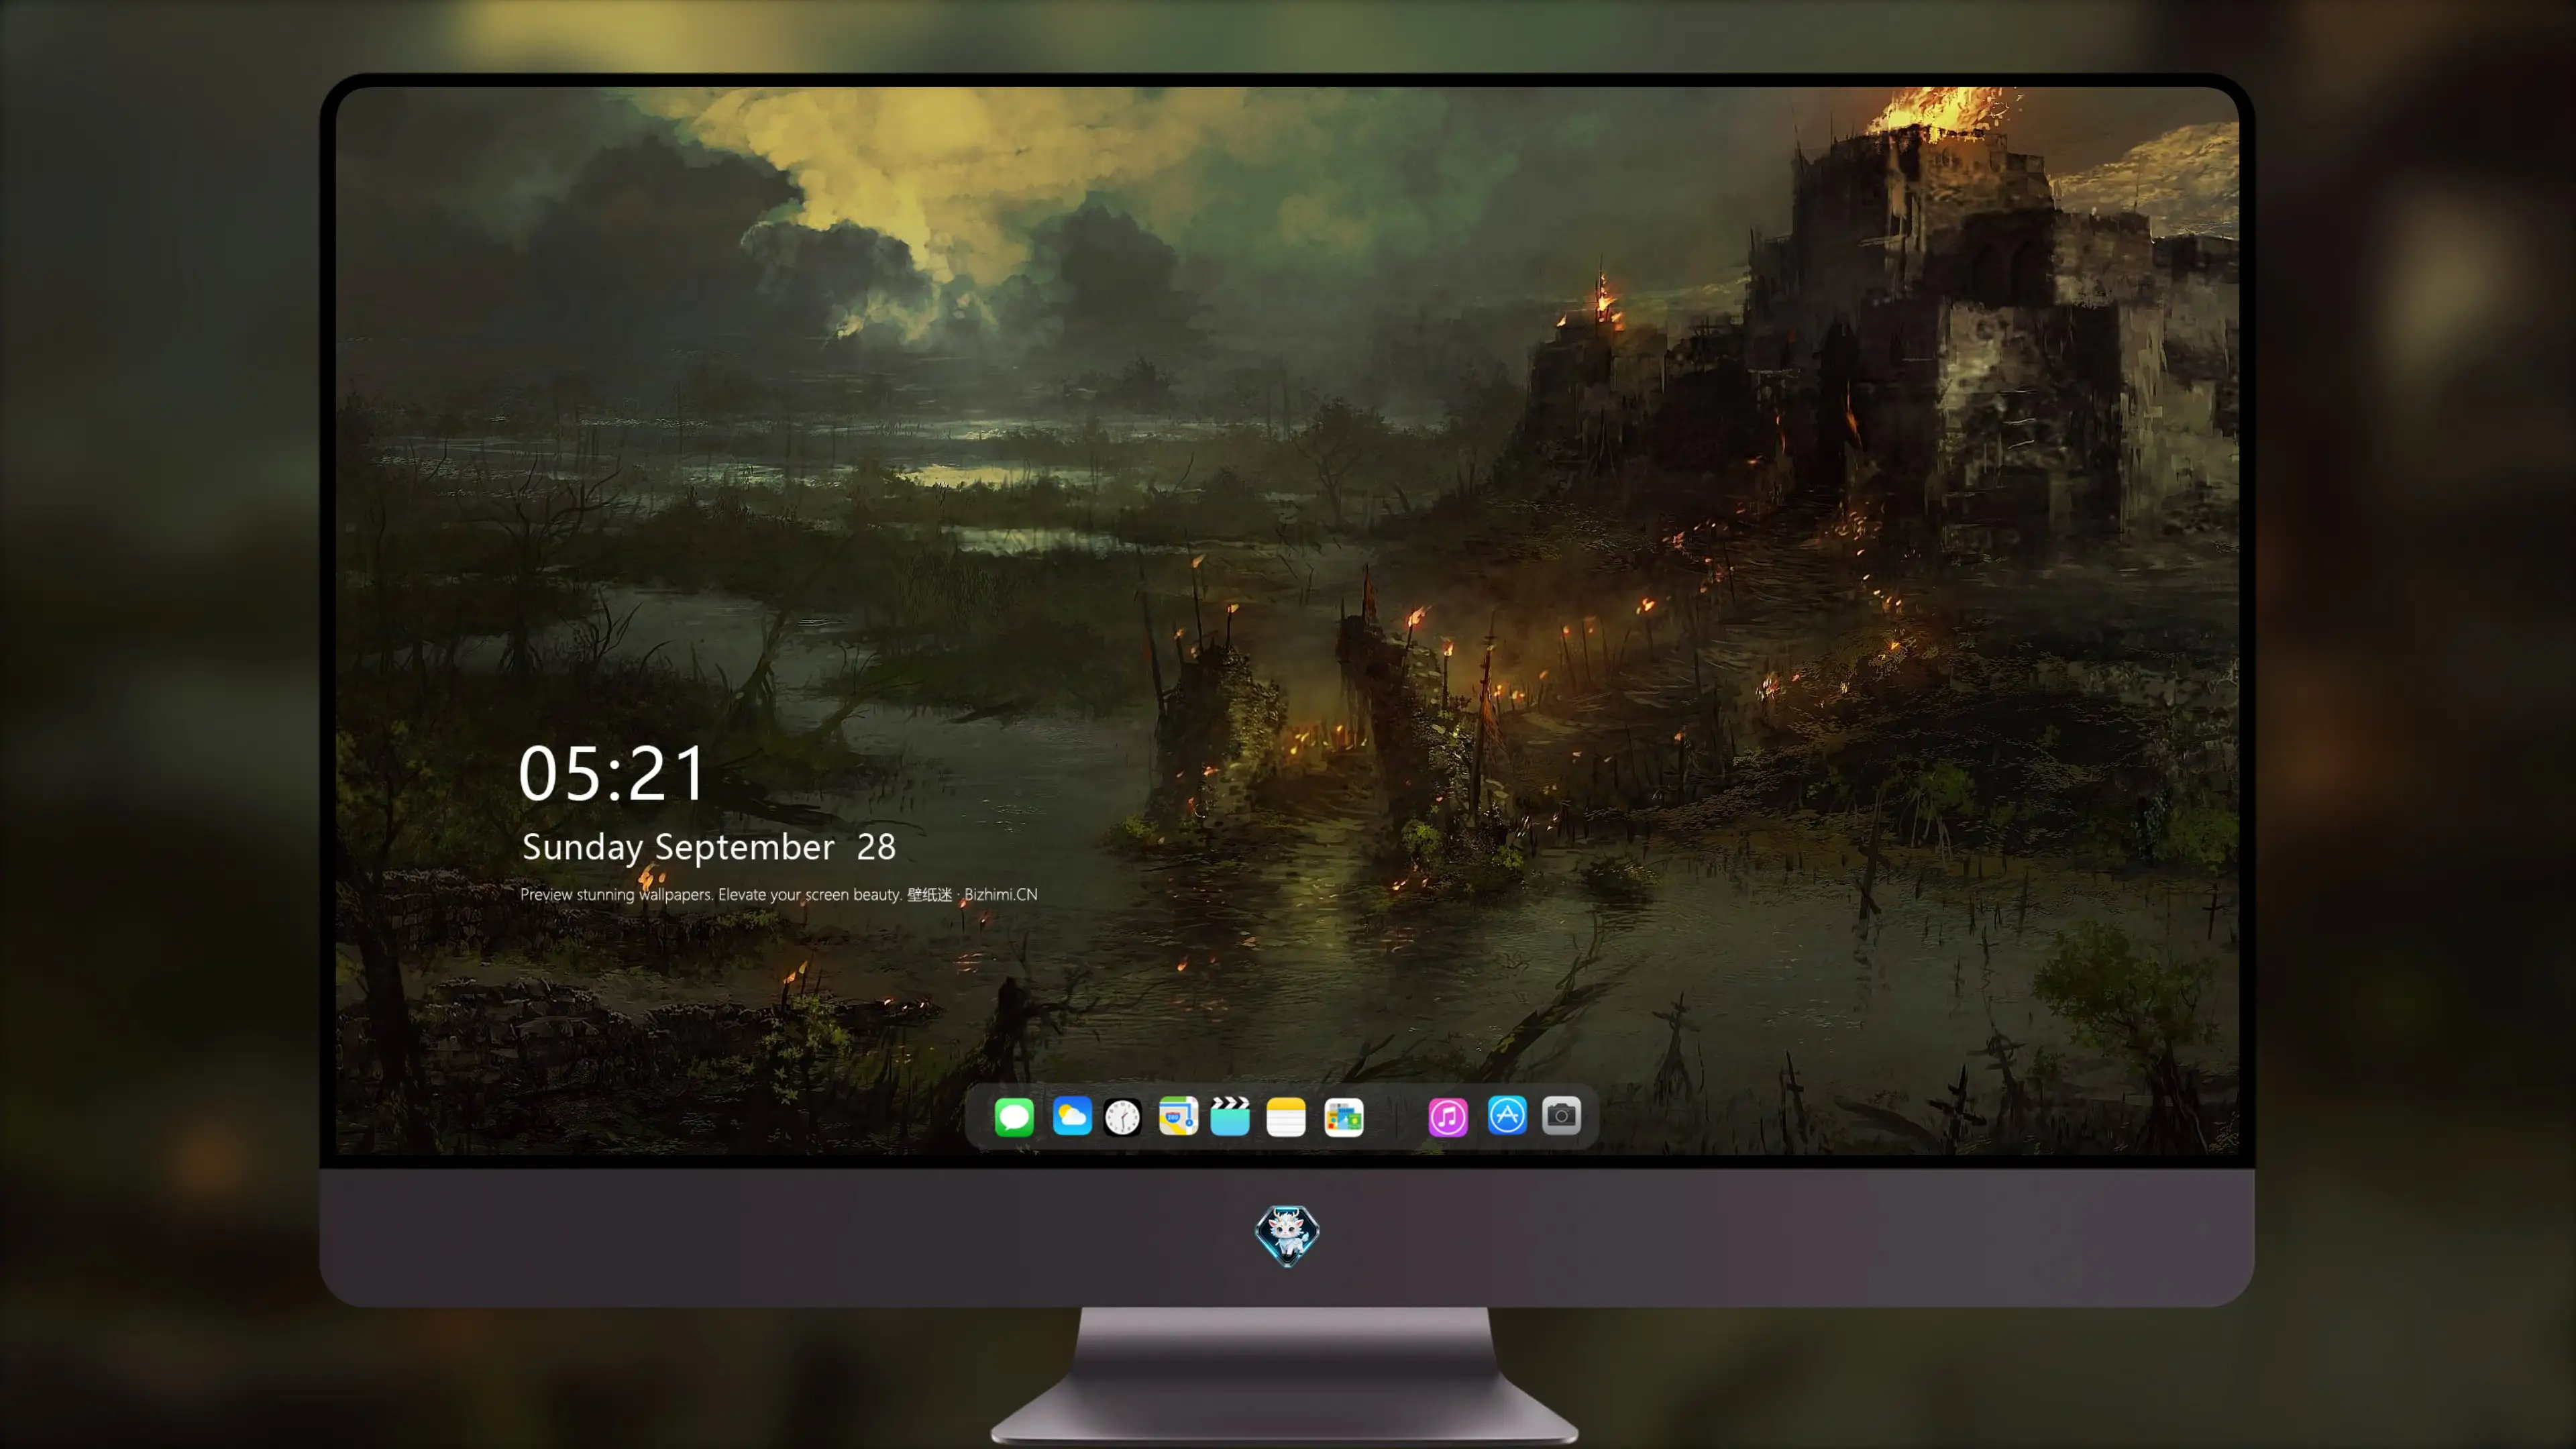This screenshot has width=2576, height=1449.
Task: Launch the Videos clapperboard app
Action: (x=1230, y=1116)
